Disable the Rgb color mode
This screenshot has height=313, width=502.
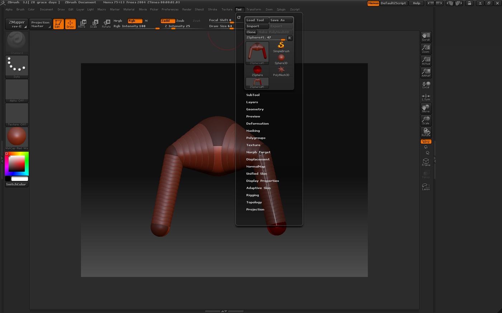coord(135,21)
